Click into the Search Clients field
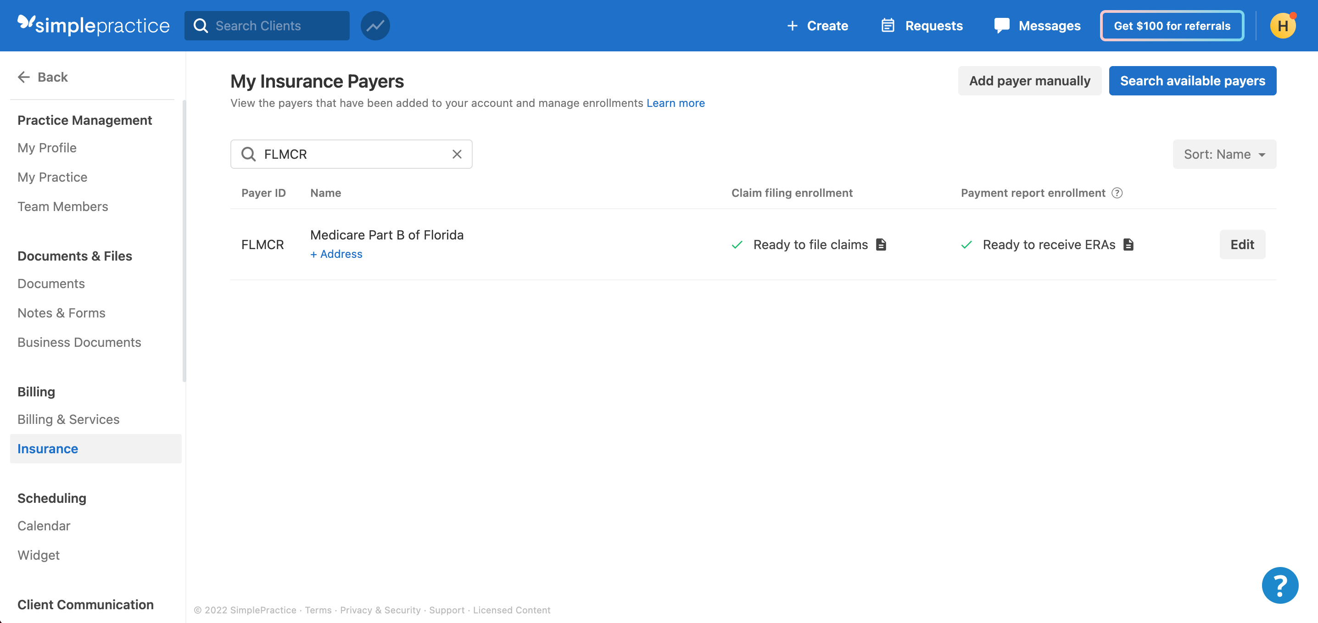Viewport: 1318px width, 623px height. (x=276, y=26)
